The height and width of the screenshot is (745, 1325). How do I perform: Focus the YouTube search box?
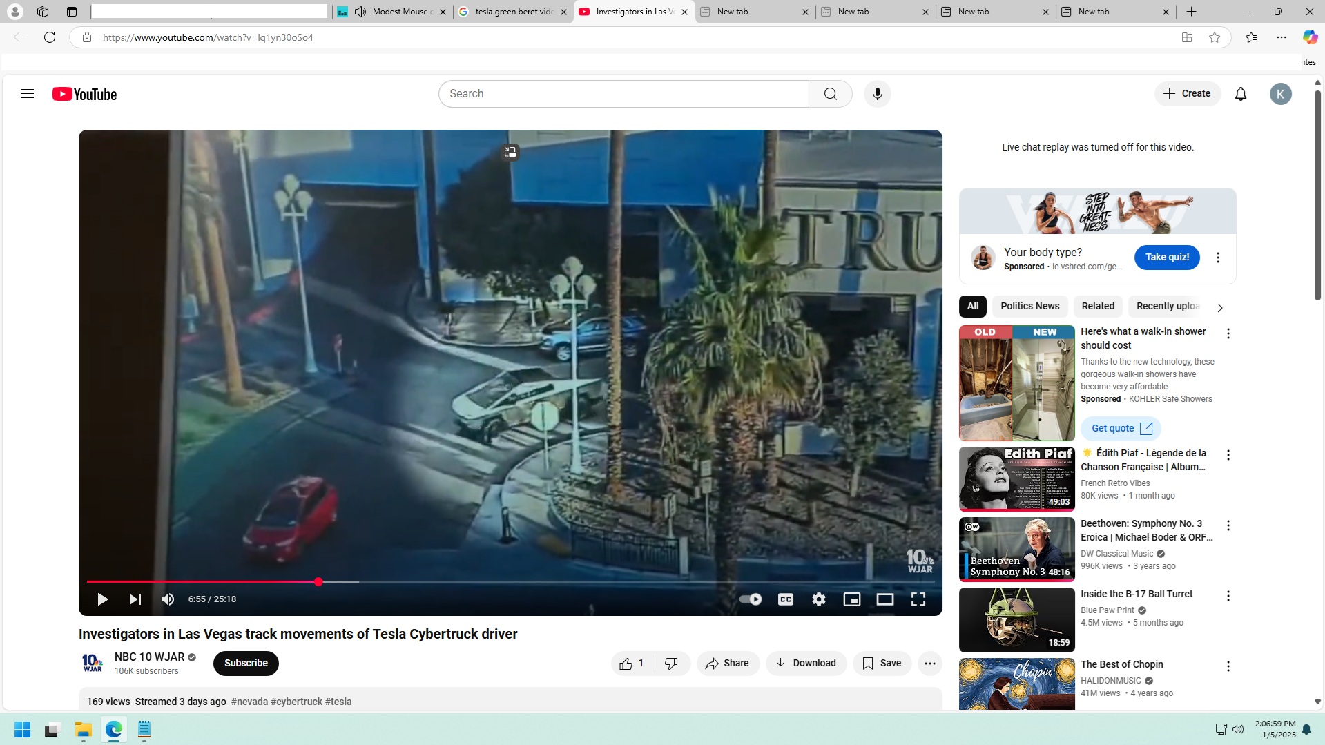pyautogui.click(x=623, y=94)
